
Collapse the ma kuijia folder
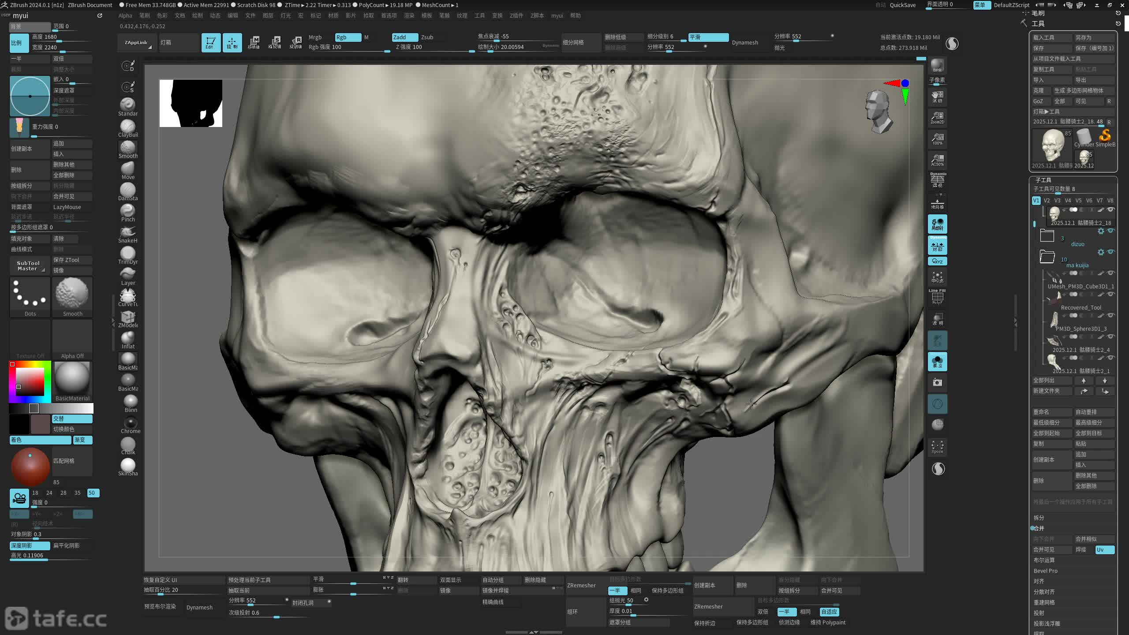click(x=1047, y=257)
